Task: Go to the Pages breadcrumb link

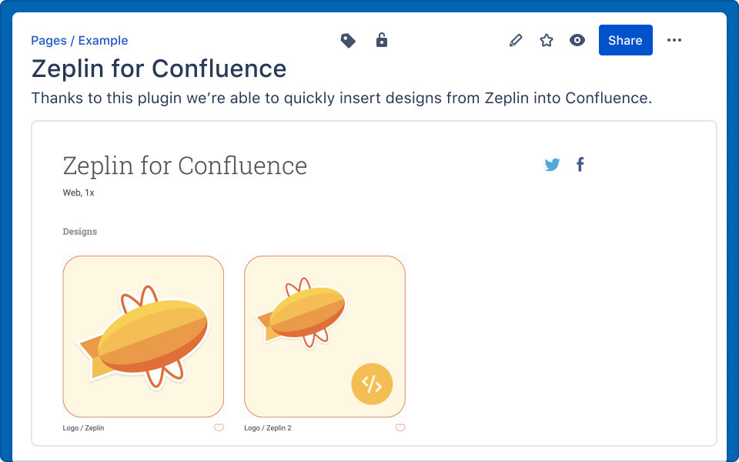Action: (48, 41)
